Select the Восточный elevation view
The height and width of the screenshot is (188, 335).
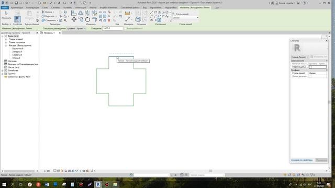[x=17, y=49]
